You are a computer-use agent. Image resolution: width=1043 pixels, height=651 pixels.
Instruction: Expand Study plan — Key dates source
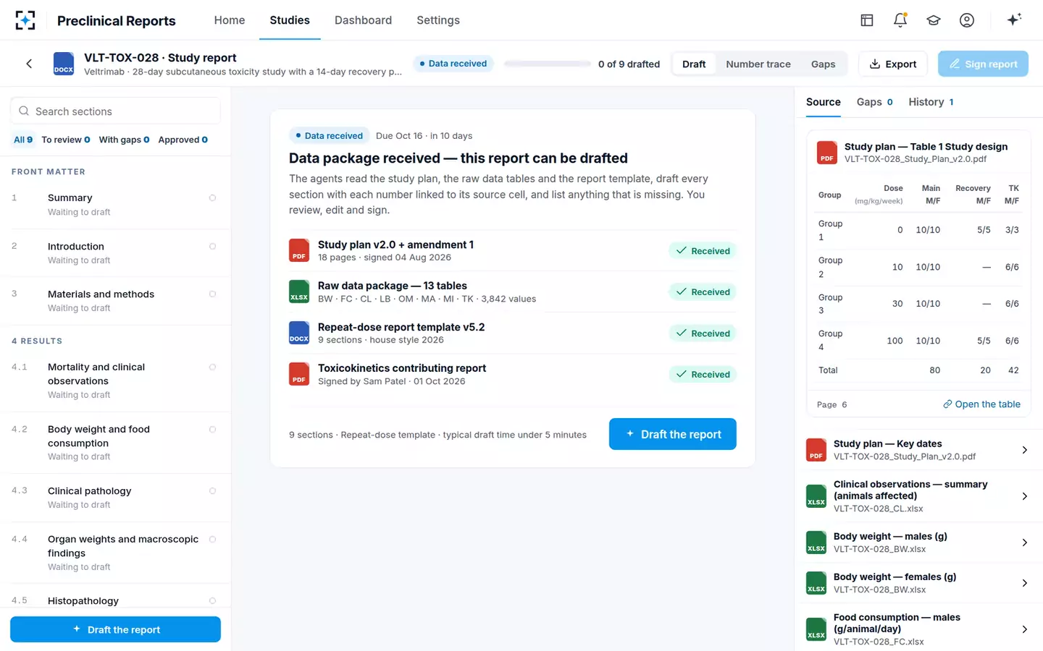[1024, 450]
